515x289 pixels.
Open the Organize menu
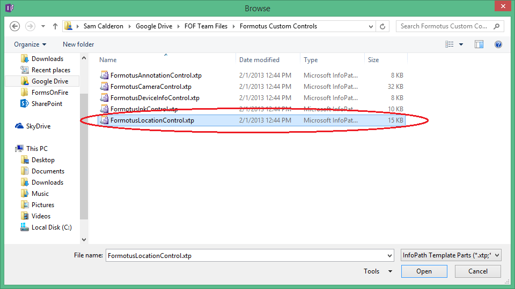(30, 44)
